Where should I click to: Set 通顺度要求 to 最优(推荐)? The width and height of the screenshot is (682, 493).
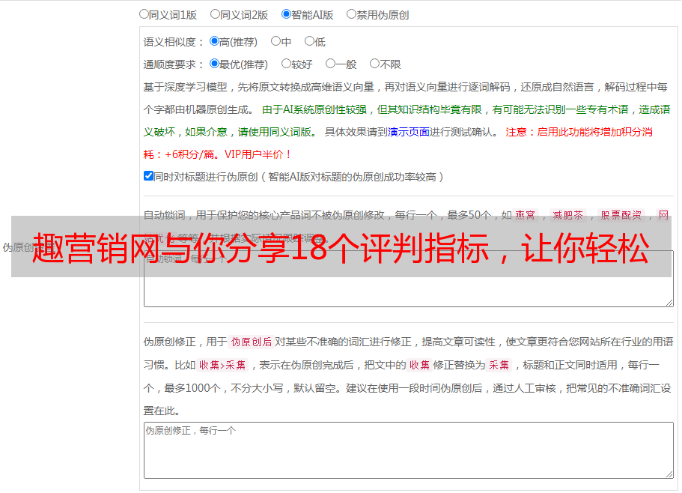214,64
